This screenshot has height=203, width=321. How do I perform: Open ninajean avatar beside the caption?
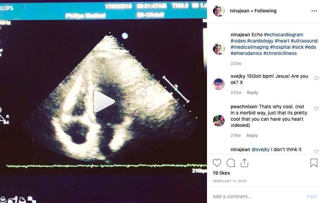click(x=219, y=49)
